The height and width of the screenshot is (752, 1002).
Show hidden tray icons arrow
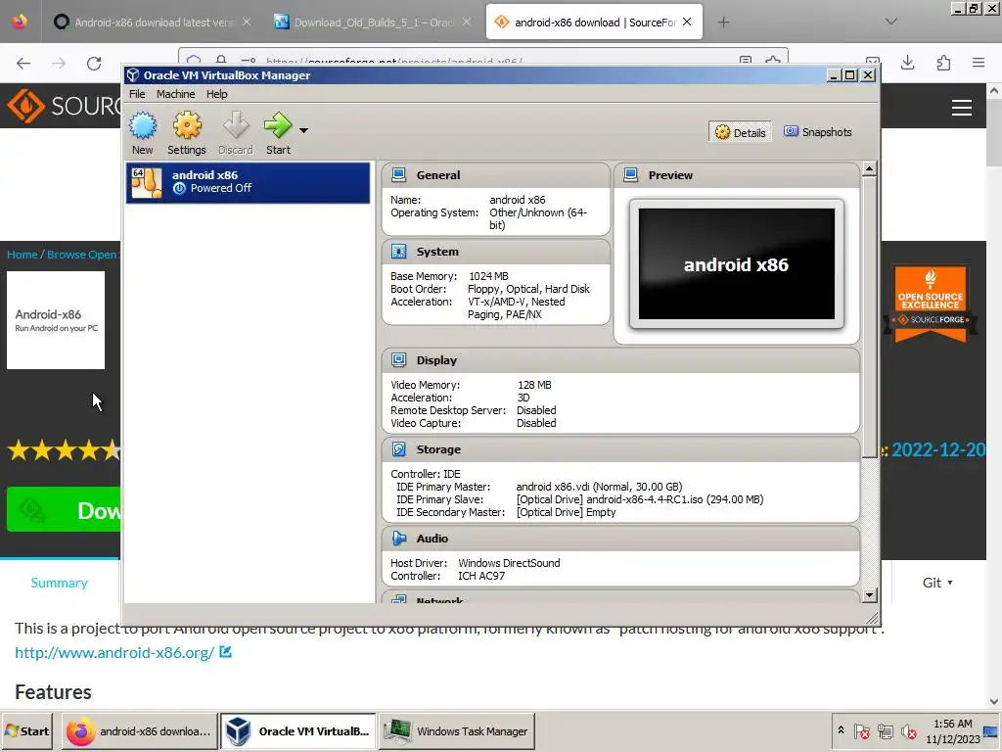(841, 730)
